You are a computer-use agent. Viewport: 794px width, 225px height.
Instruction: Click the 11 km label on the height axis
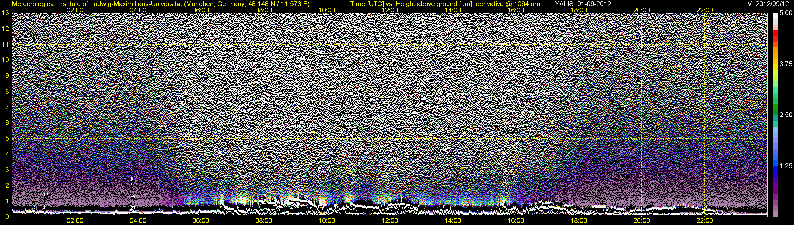6,44
